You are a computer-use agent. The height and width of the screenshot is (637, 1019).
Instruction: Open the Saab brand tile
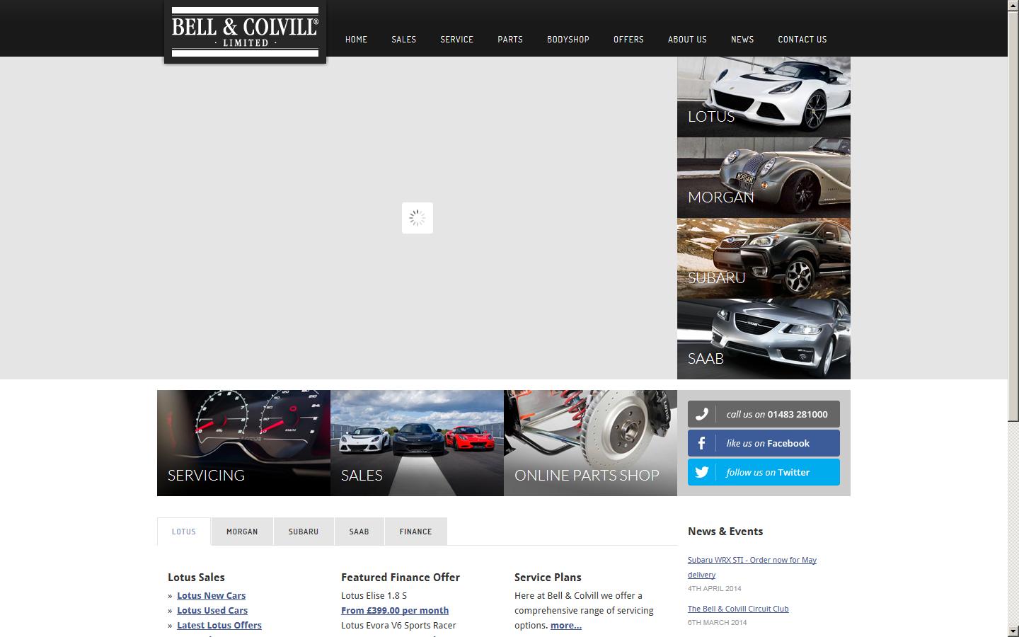(764, 339)
